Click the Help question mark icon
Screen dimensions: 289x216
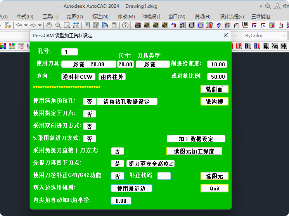(x=125, y=25)
